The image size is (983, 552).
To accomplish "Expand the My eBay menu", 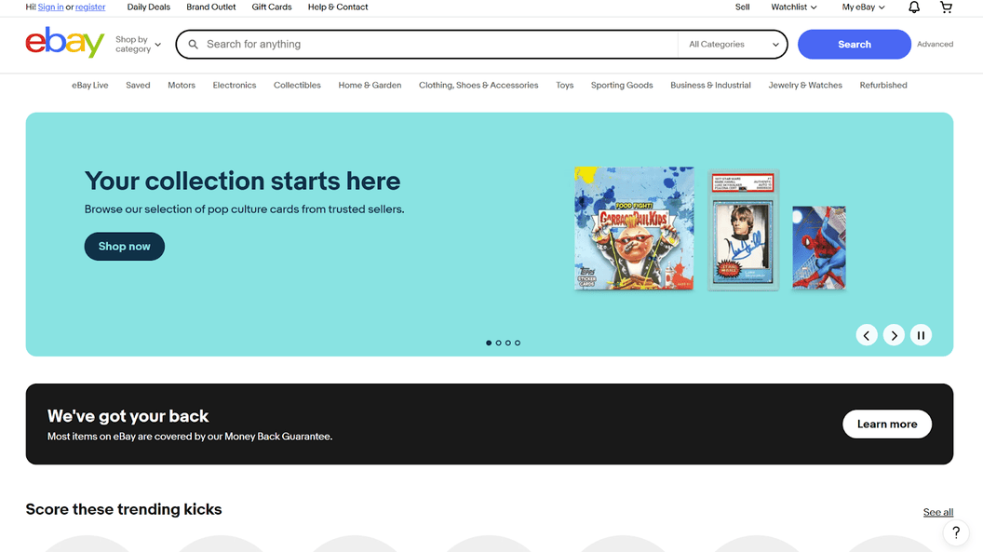I will 863,7.
